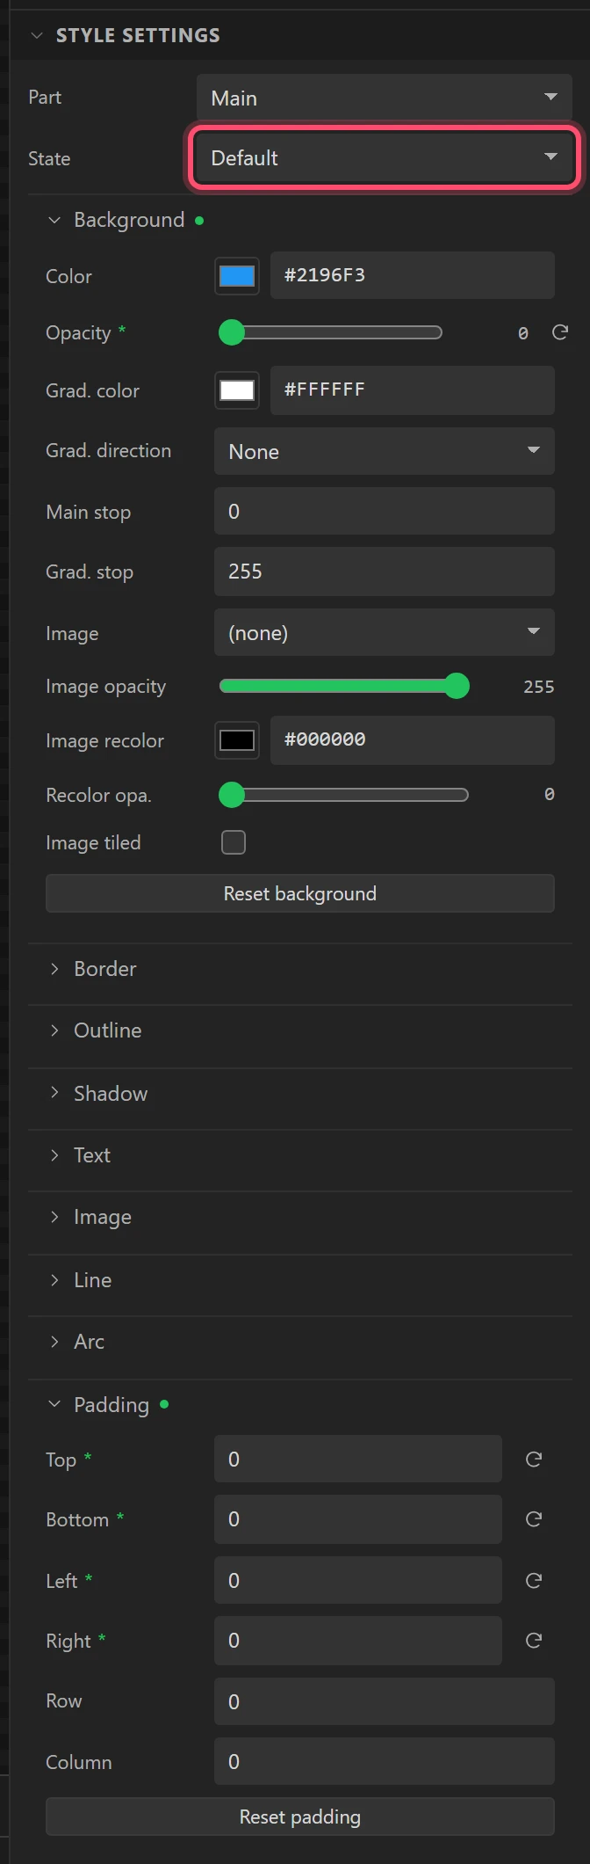Click the reset icon next to Top padding
590x1864 pixels.
click(533, 1460)
